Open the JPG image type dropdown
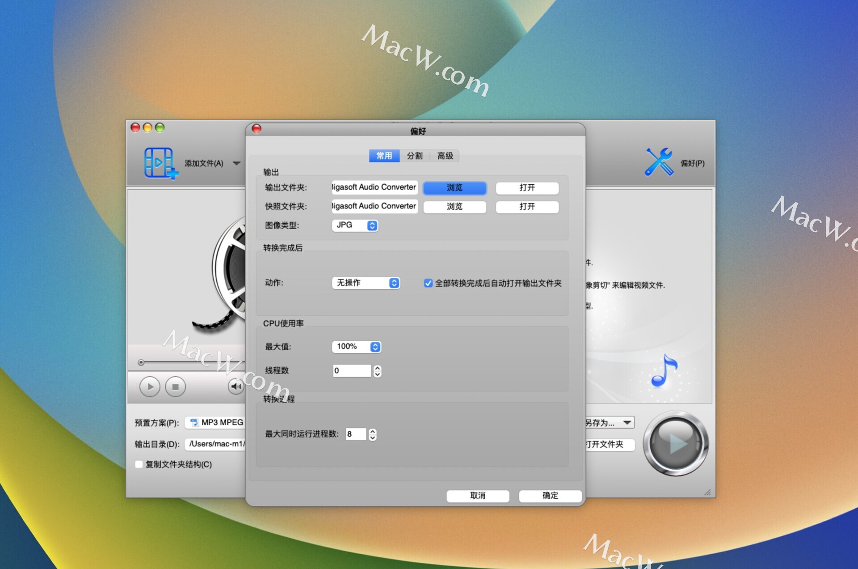This screenshot has width=858, height=569. tap(355, 225)
